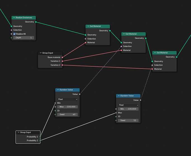Select Random Value title on Seed 40 node
This screenshot has width=191, height=156.
point(66,90)
